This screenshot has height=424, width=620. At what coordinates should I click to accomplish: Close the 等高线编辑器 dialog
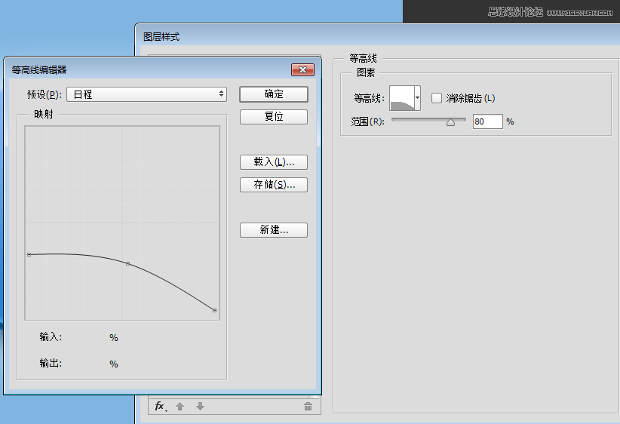[302, 69]
